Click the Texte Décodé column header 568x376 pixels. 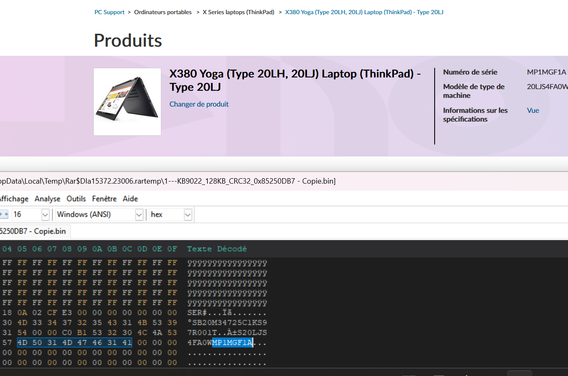coord(217,249)
